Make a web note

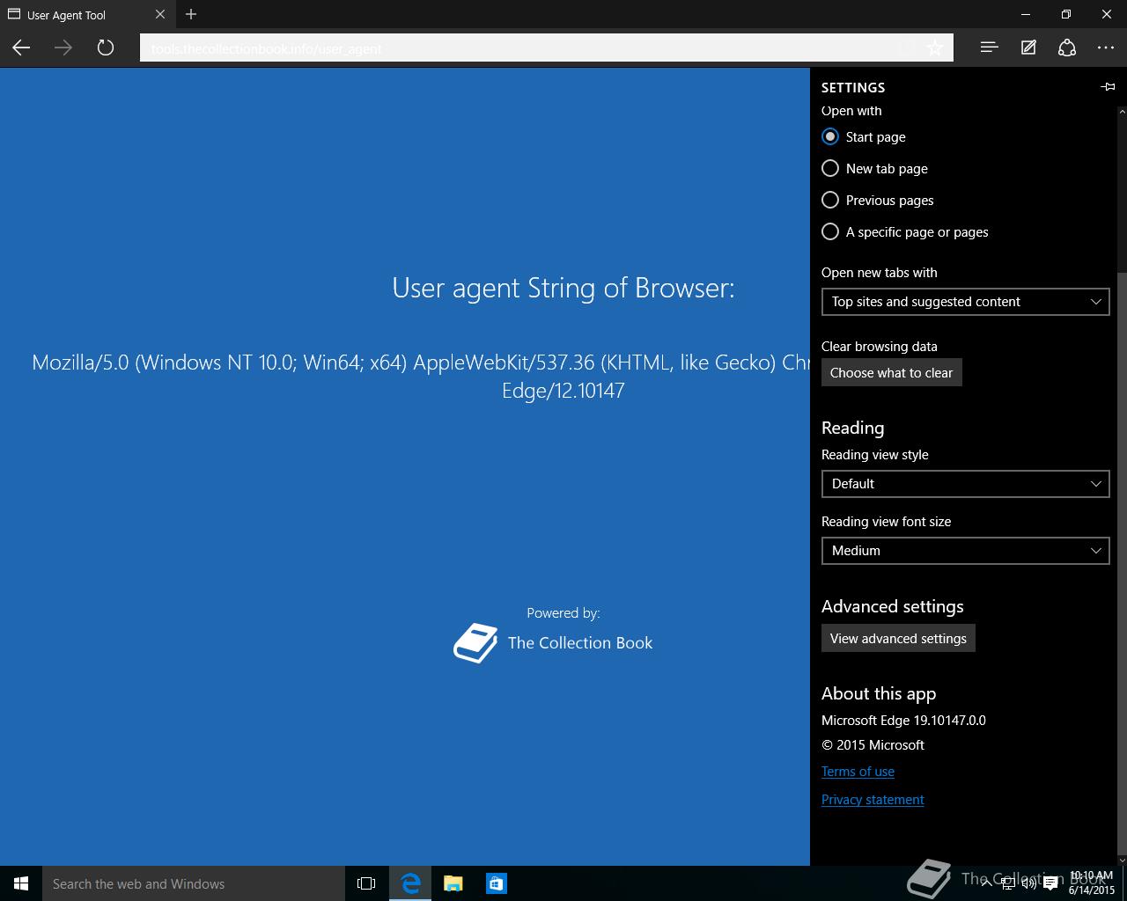1028,48
